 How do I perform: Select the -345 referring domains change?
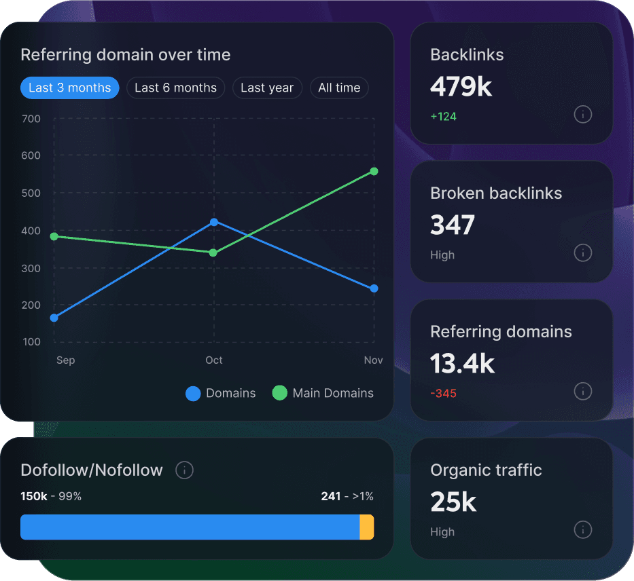[x=443, y=393]
